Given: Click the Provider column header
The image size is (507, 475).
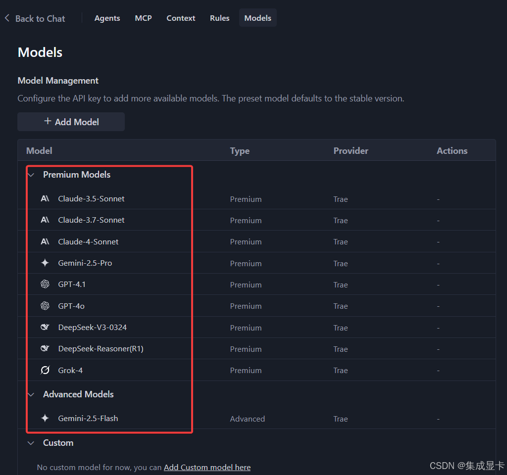Looking at the screenshot, I should pyautogui.click(x=351, y=150).
